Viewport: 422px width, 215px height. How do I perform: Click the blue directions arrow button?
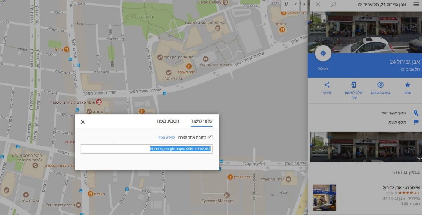[x=323, y=53]
